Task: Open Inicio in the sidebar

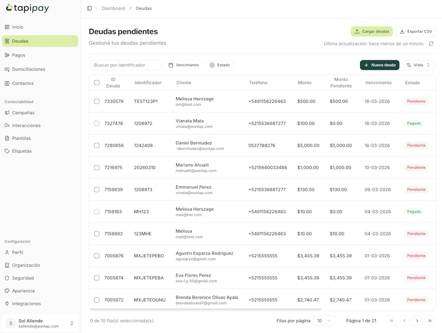Action: [x=40, y=27]
